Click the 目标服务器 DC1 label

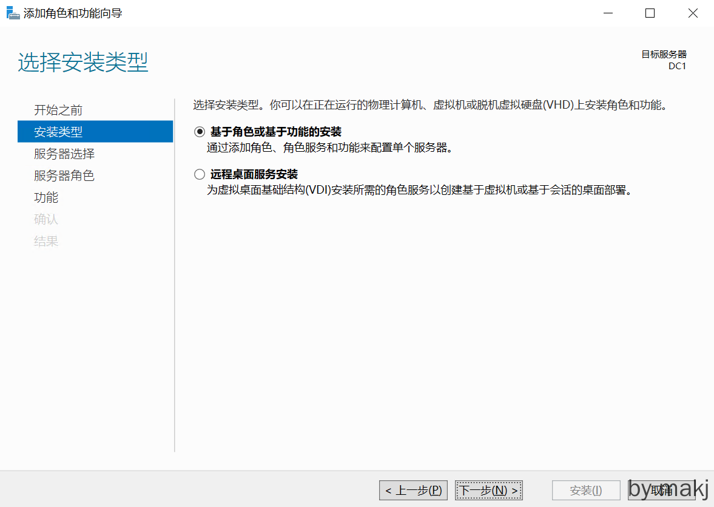click(665, 60)
